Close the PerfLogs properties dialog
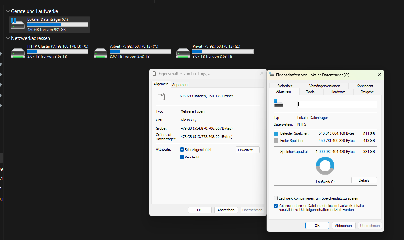This screenshot has width=404, height=240. click(x=262, y=74)
